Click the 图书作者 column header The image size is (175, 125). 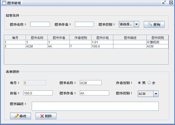tap(59, 38)
